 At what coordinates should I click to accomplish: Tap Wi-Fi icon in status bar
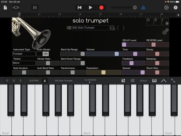pyautogui.click(x=168, y=2)
